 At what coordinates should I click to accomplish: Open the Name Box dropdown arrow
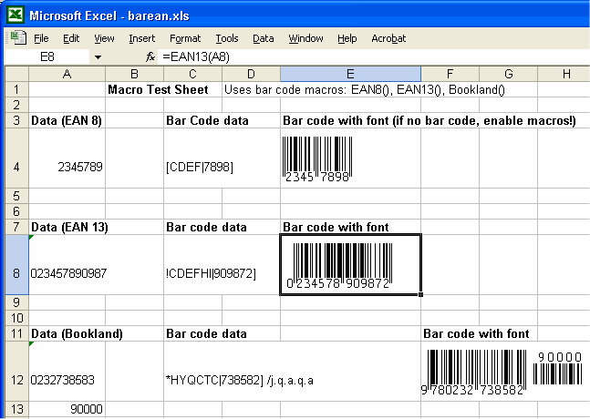98,57
